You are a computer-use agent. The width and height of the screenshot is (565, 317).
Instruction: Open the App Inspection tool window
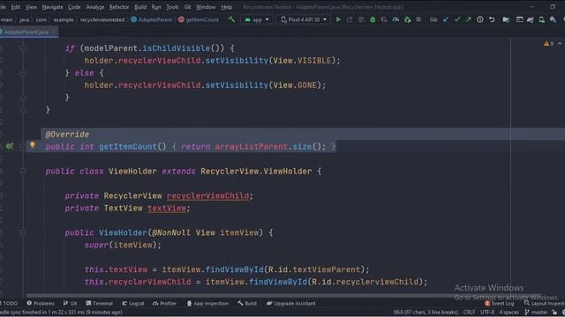(x=207, y=303)
